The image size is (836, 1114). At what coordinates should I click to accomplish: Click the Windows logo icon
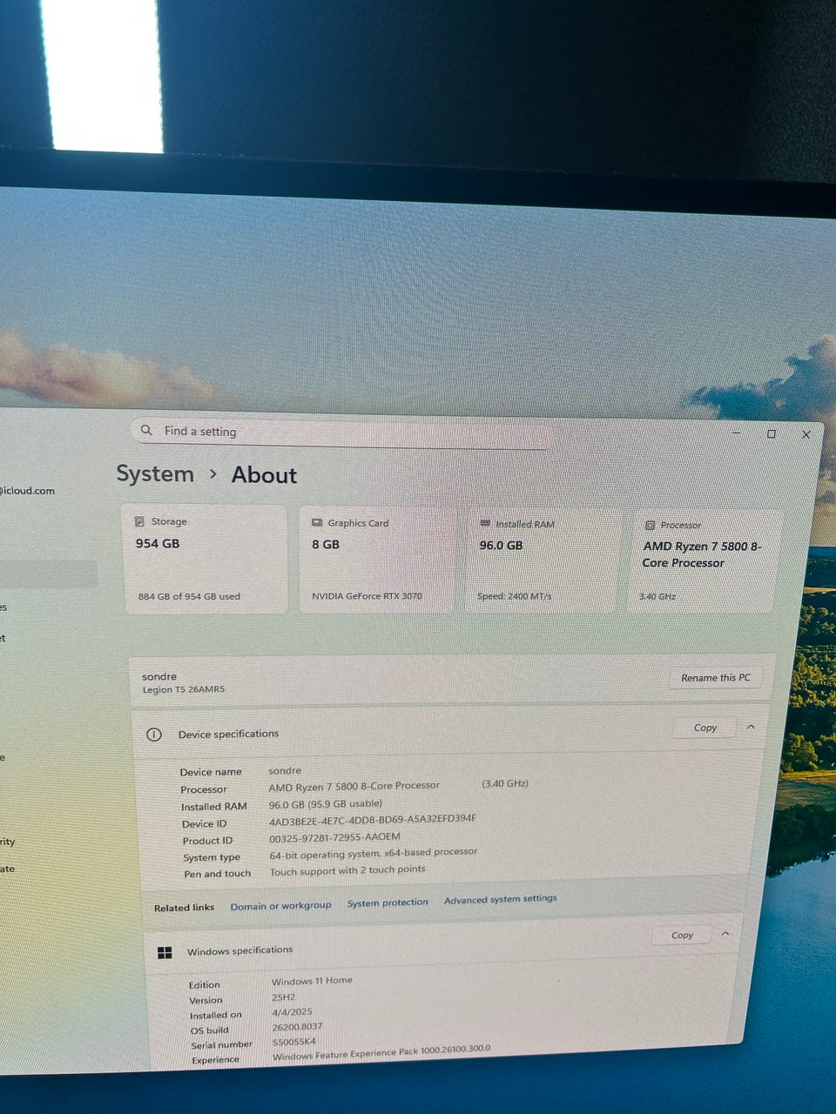165,953
